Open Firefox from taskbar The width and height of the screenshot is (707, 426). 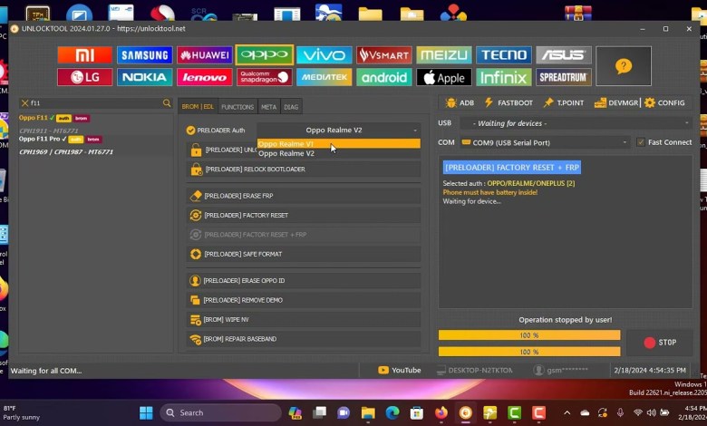pos(441,412)
